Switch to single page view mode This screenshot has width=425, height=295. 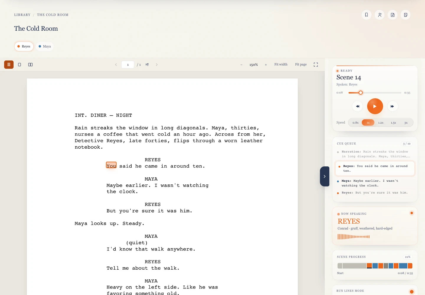point(19,65)
